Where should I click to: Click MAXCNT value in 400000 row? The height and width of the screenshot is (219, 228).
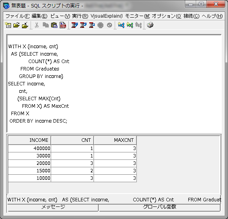(115, 148)
